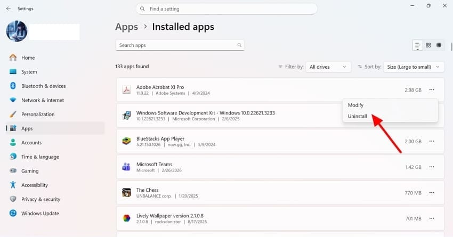Click the Gaming controller icon

coord(13,170)
